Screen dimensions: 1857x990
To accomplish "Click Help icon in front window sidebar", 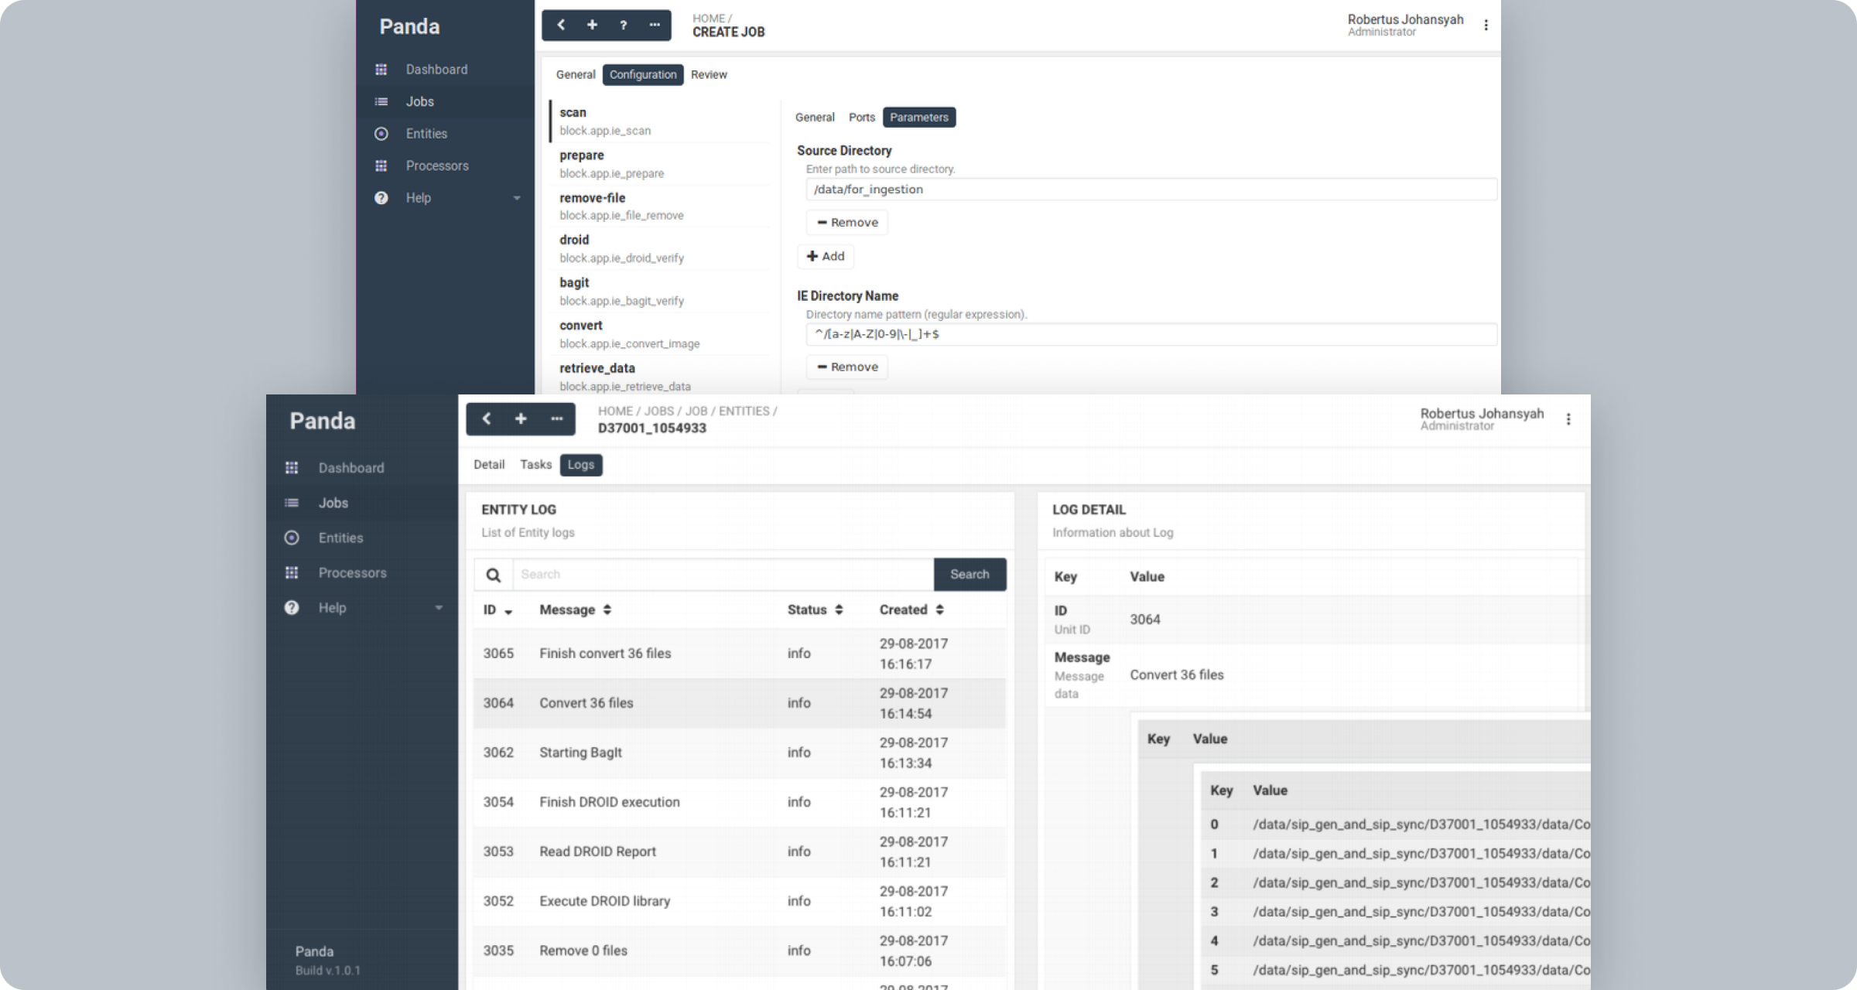I will pyautogui.click(x=292, y=608).
